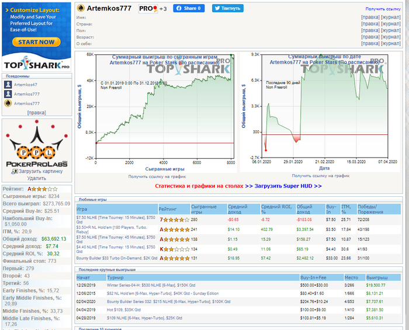Open the $82 NL Hold'em Sunday Edition tournament

[163, 294]
